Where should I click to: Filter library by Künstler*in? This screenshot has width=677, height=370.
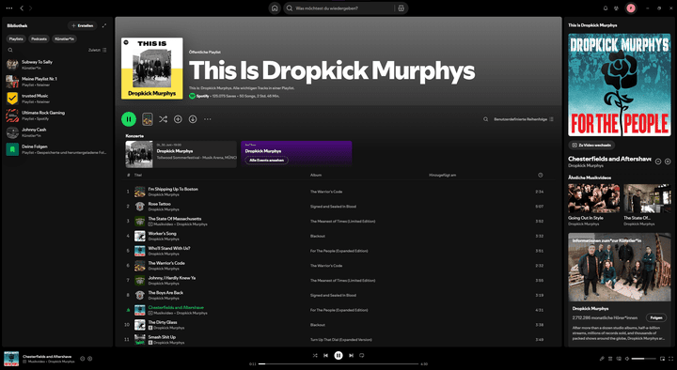coord(64,39)
